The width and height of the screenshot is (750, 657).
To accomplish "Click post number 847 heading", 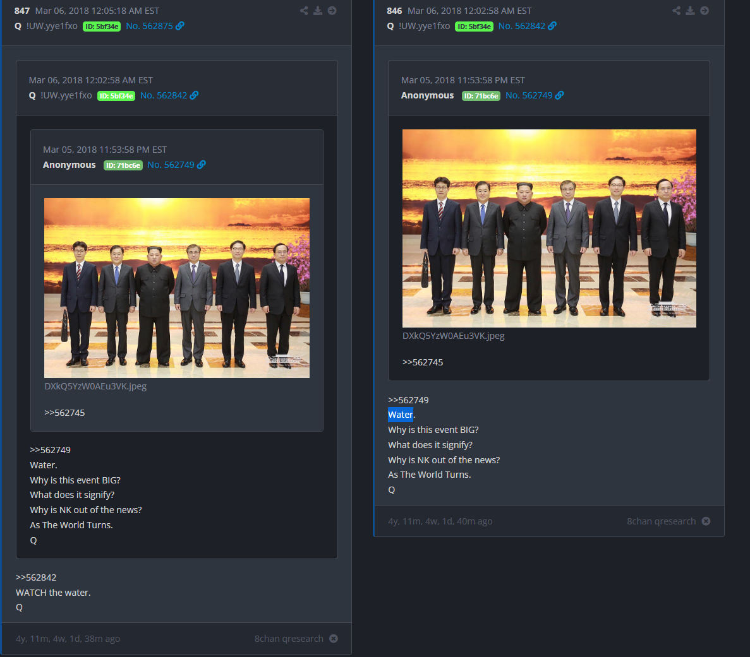I will pos(22,11).
